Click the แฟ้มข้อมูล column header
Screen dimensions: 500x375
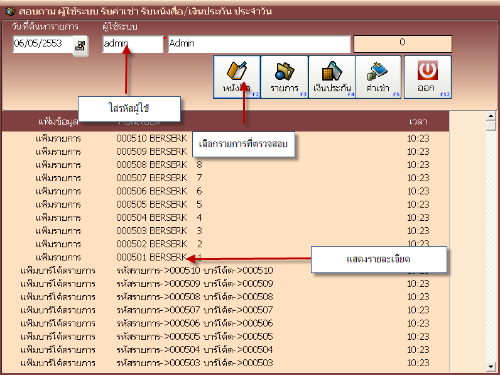click(x=58, y=121)
